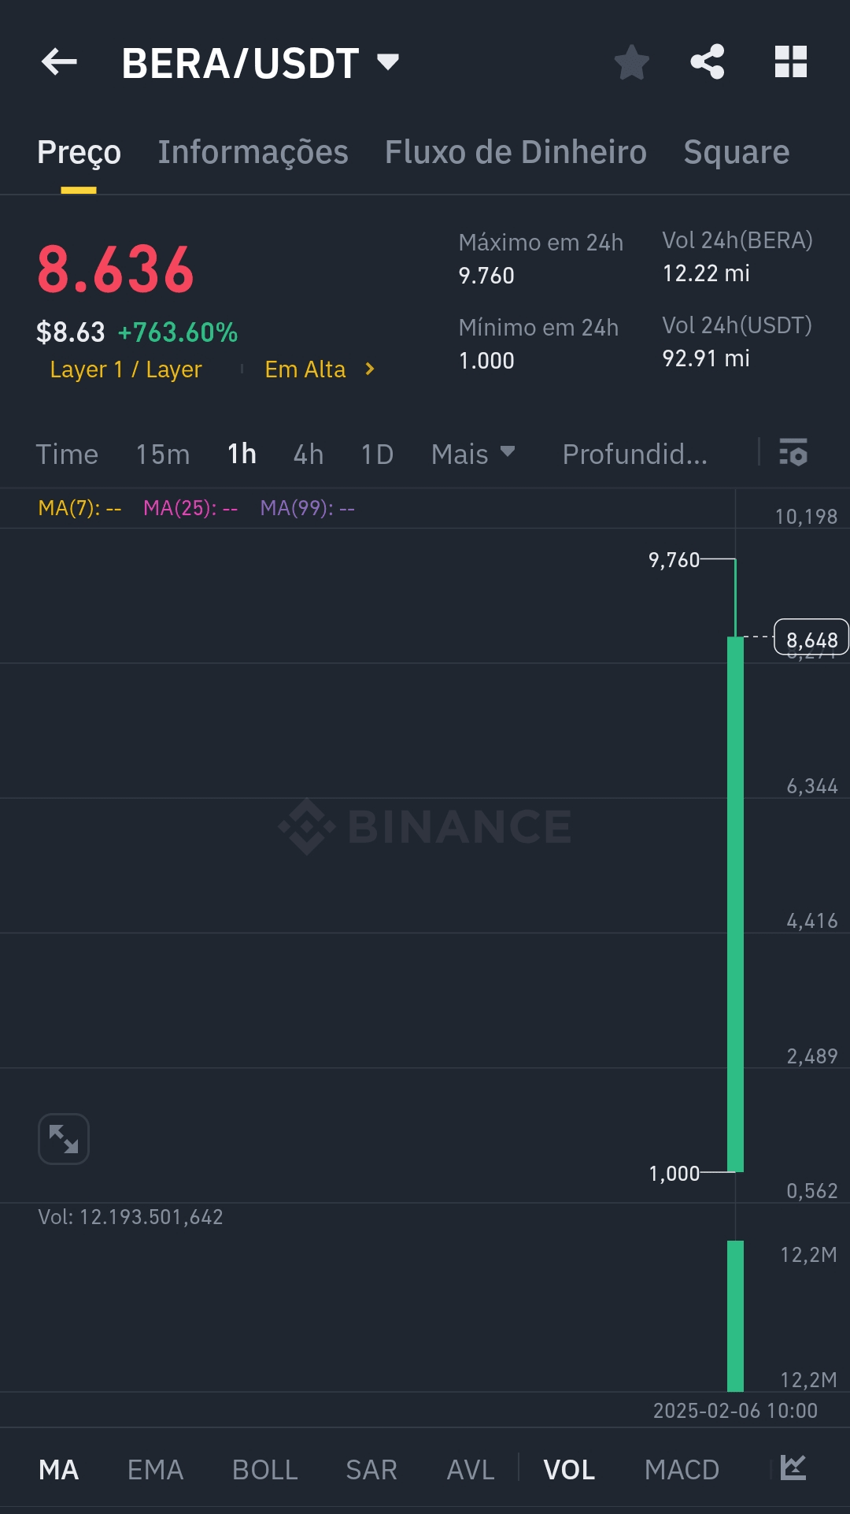Image resolution: width=850 pixels, height=1514 pixels.
Task: Toggle the BOLL indicator
Action: [265, 1470]
